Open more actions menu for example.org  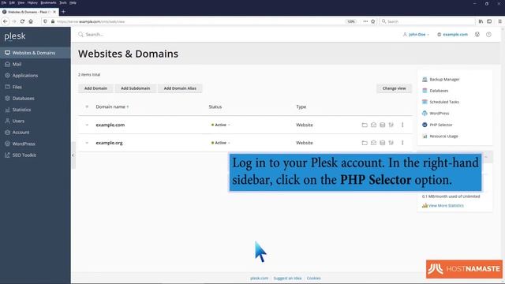pos(402,143)
